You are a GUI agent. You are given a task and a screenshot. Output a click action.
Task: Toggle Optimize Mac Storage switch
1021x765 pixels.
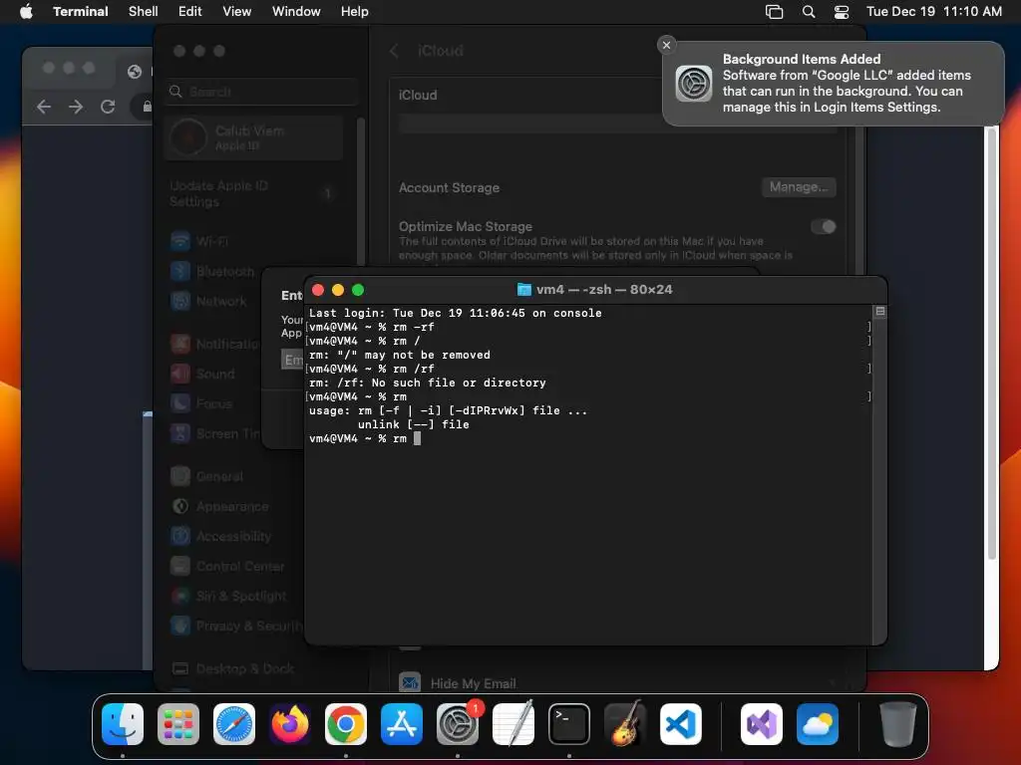coord(824,226)
